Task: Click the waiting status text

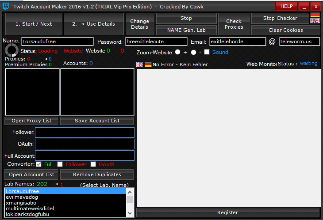Action: tap(308, 63)
